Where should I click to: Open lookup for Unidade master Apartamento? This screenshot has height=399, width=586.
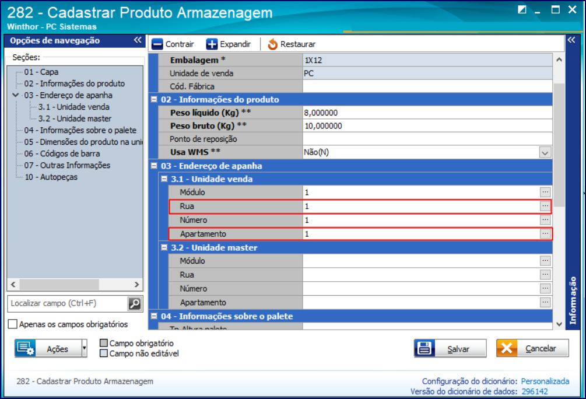545,302
